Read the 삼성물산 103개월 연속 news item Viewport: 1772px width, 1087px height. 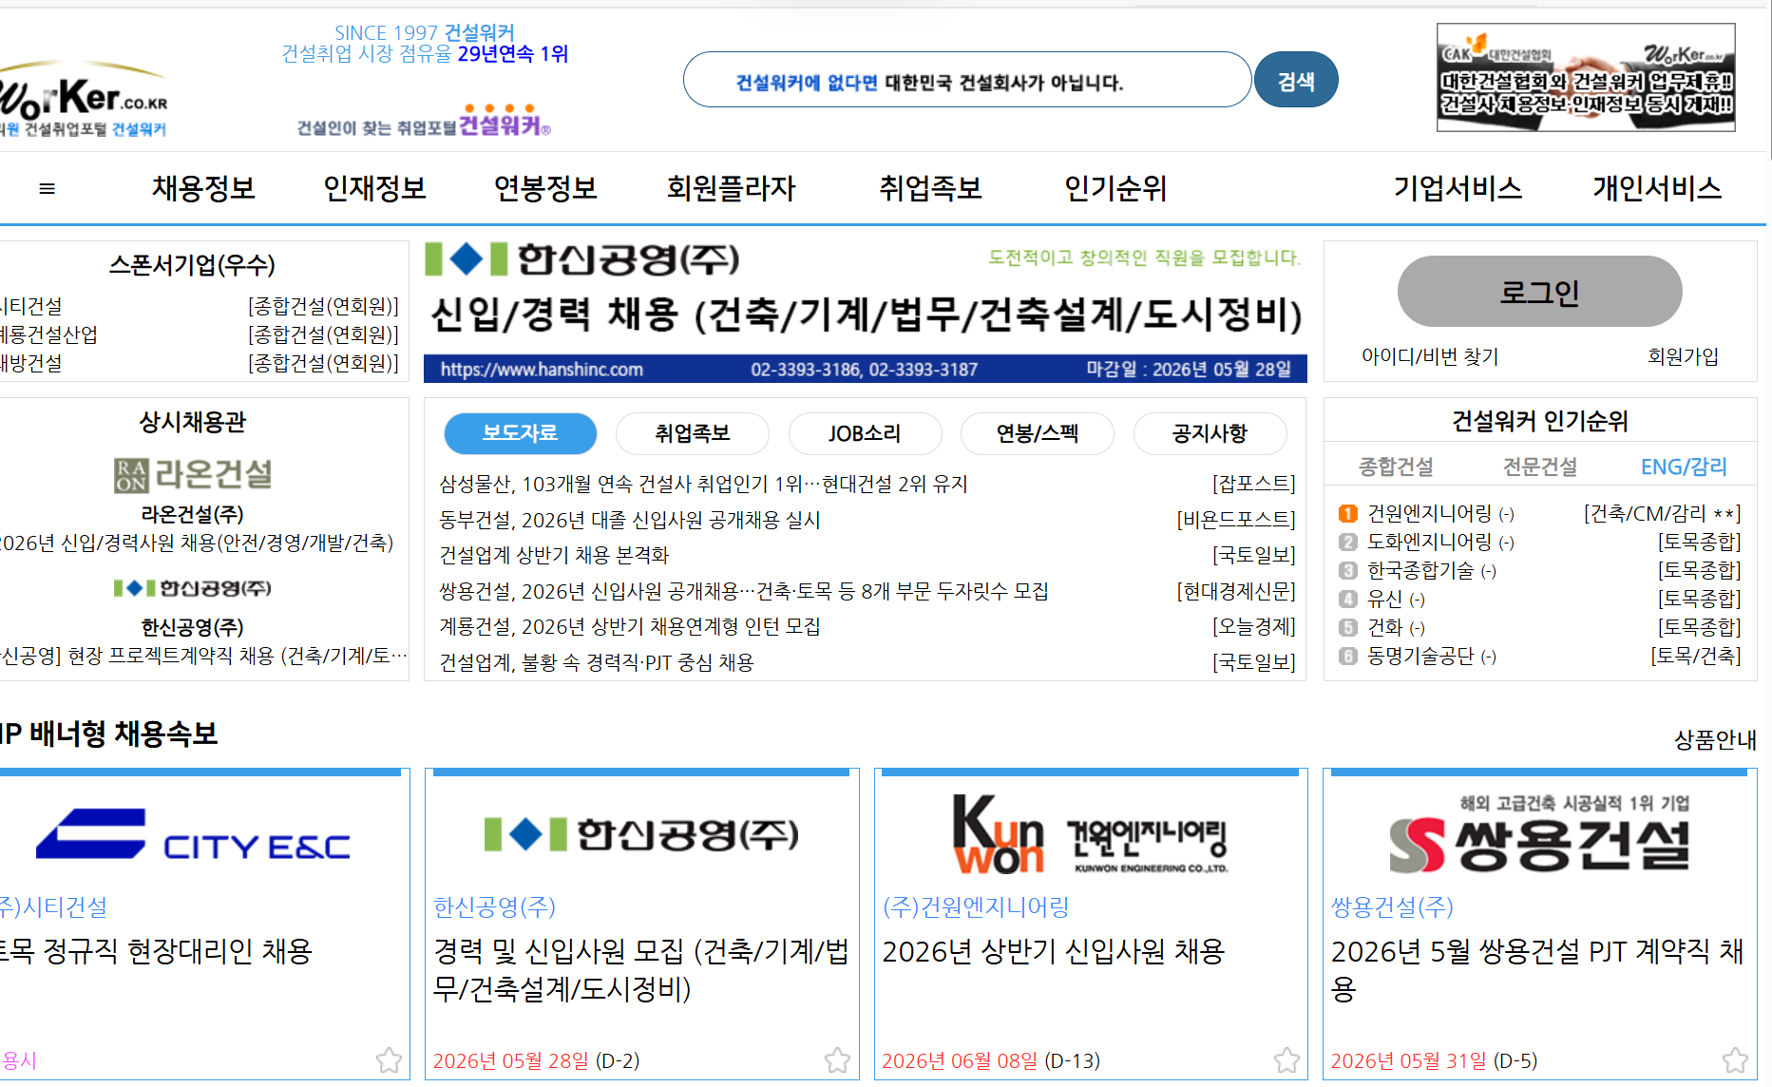pyautogui.click(x=703, y=484)
